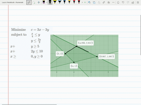Select the second red pen
Image resolution: width=141 pixels, height=105 pixels.
click(x=79, y=2)
